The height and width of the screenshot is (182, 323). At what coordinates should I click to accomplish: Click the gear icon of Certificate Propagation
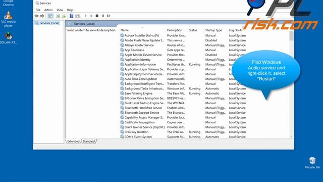[x=122, y=122]
